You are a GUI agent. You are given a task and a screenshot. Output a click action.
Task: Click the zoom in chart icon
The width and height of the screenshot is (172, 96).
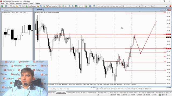(x=70, y=6)
